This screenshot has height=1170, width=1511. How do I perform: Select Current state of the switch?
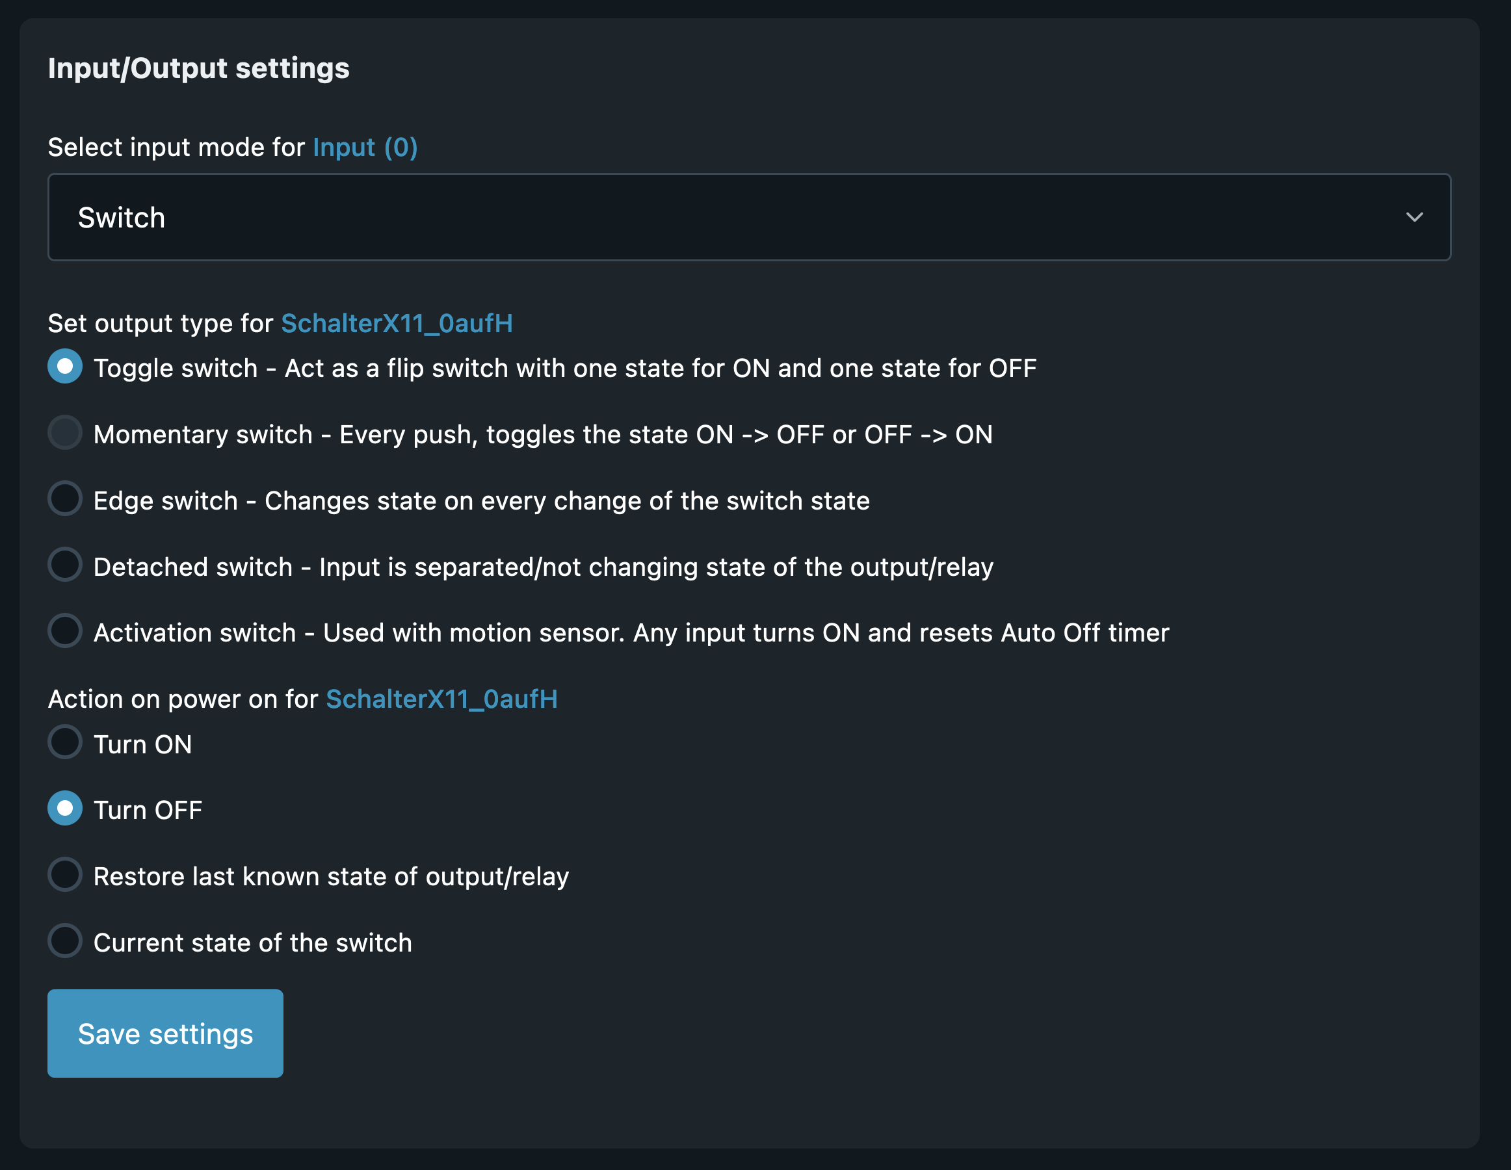(x=65, y=941)
